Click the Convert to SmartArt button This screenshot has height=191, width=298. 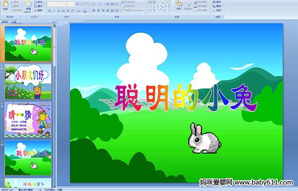coord(133,10)
